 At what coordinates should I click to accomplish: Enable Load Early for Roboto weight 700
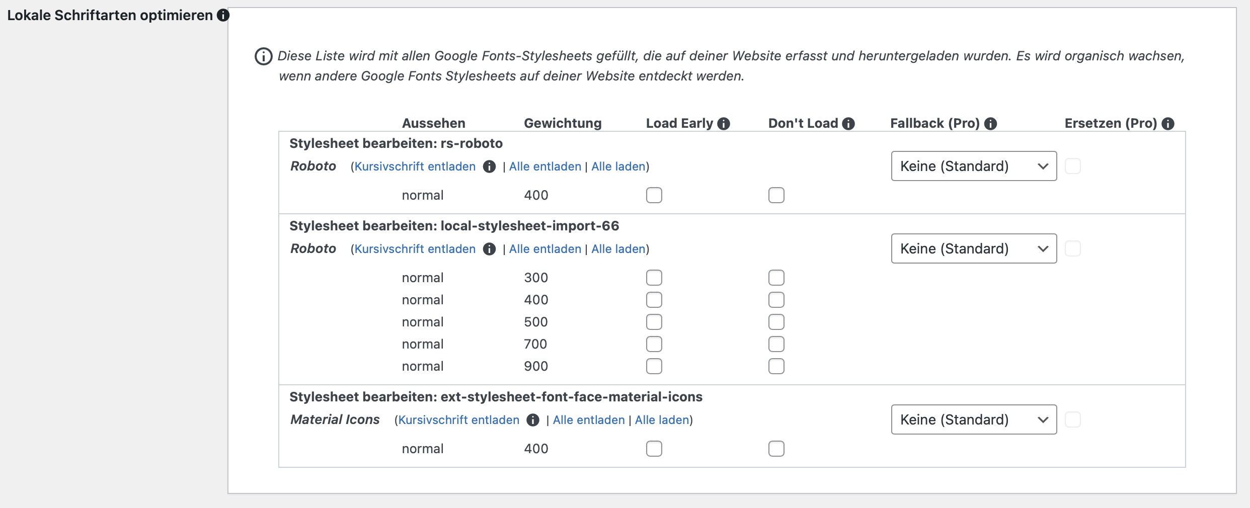coord(654,344)
